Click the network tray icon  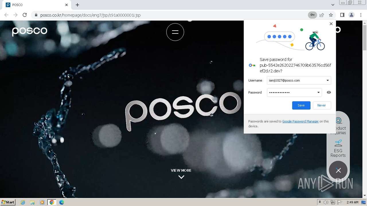click(333, 202)
